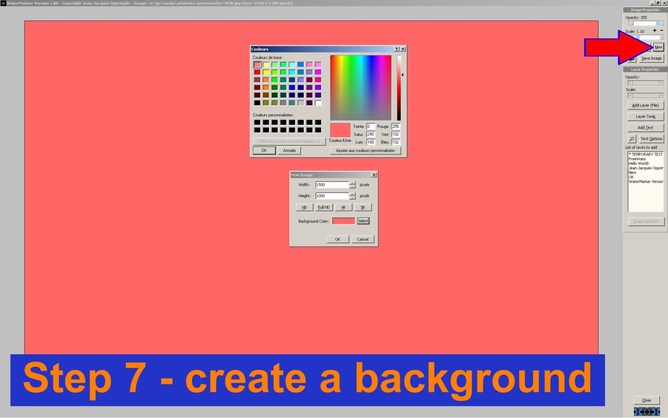The height and width of the screenshot is (418, 668).
Task: Select the Full HD size preset
Action: 324,207
